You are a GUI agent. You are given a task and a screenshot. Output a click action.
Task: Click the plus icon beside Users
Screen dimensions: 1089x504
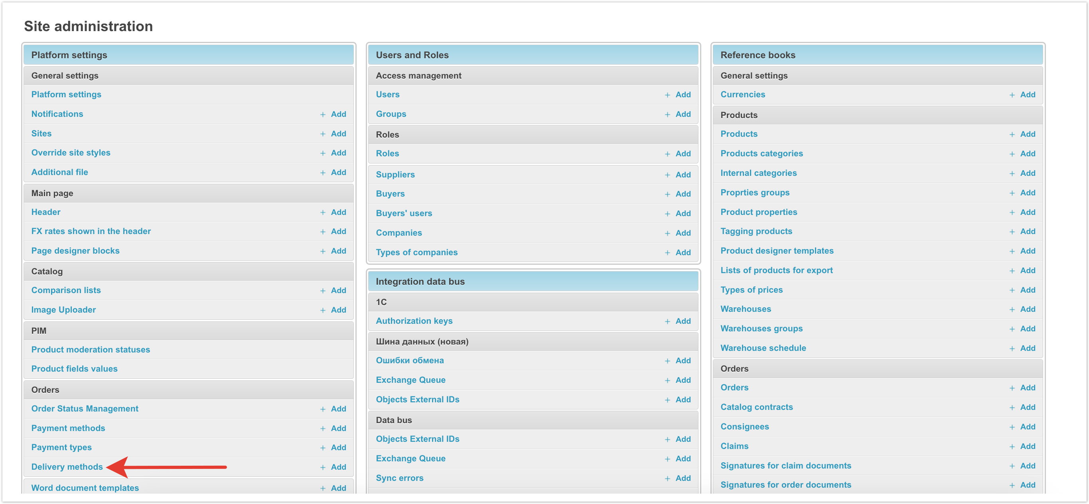tap(667, 95)
